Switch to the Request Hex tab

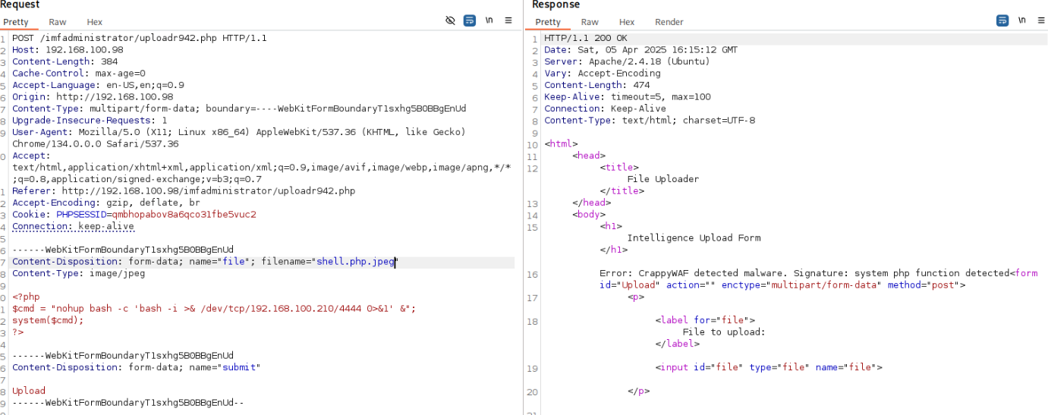click(x=95, y=22)
